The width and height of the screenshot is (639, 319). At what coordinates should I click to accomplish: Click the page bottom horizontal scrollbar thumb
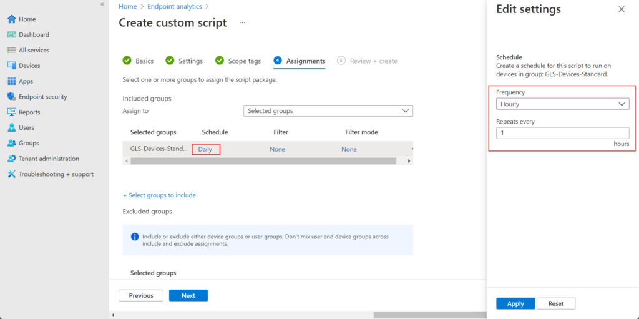[430, 315]
